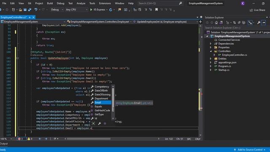Click the editor tab settings gear icon
The height and width of the screenshot is (152, 270).
[x=201, y=17]
